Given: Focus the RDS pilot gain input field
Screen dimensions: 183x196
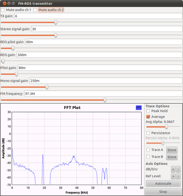Looking at the screenshot, I should coord(104,42).
